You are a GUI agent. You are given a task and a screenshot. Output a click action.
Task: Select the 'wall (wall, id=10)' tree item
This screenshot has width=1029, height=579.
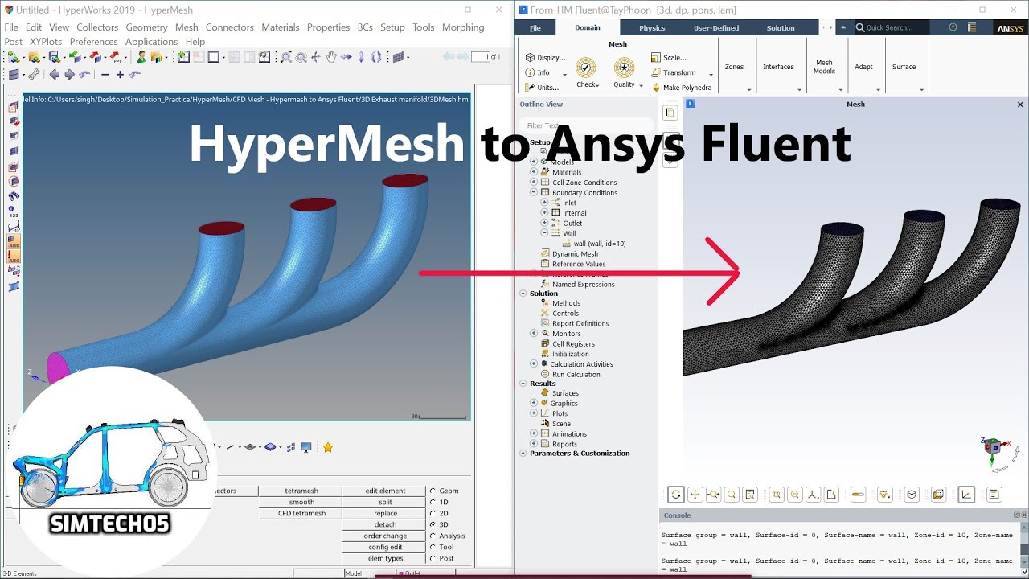point(594,244)
